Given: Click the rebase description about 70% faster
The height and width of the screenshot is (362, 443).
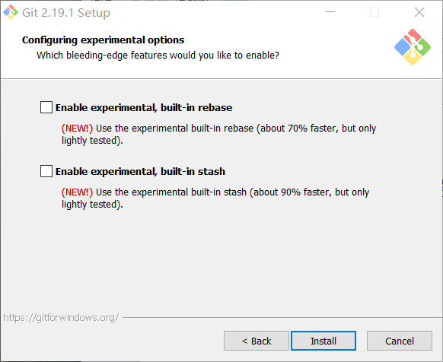Looking at the screenshot, I should click(x=219, y=135).
